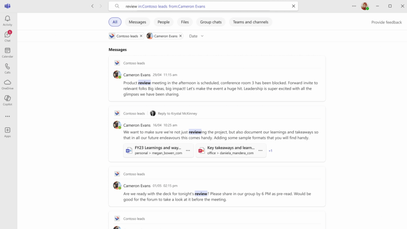
Task: Click Cameron Evans avatar on 01/05 message
Action: [117, 185]
